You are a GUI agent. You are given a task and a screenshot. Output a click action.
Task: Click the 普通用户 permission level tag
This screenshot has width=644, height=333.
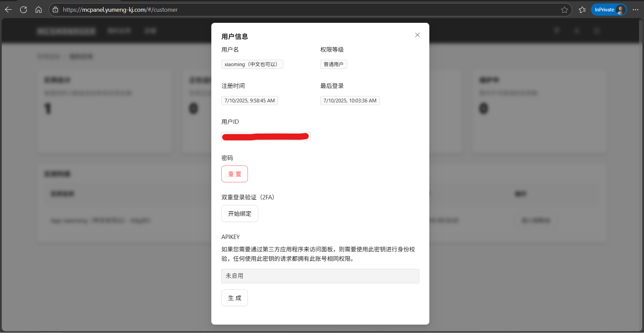pos(333,64)
